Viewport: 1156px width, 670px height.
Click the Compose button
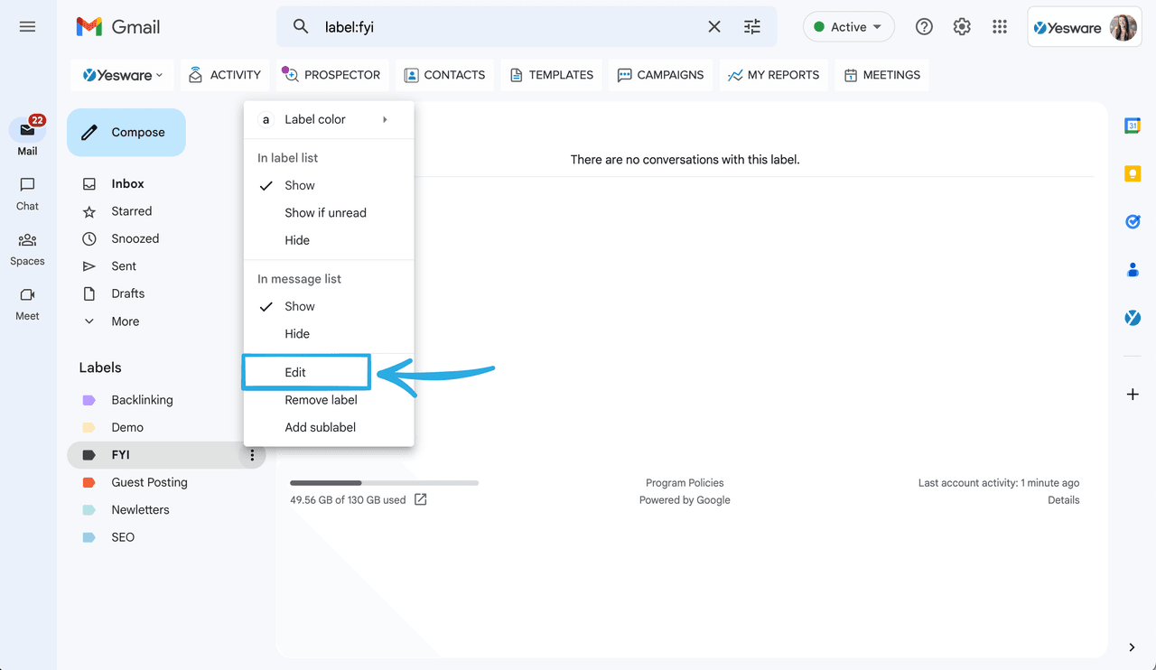126,133
